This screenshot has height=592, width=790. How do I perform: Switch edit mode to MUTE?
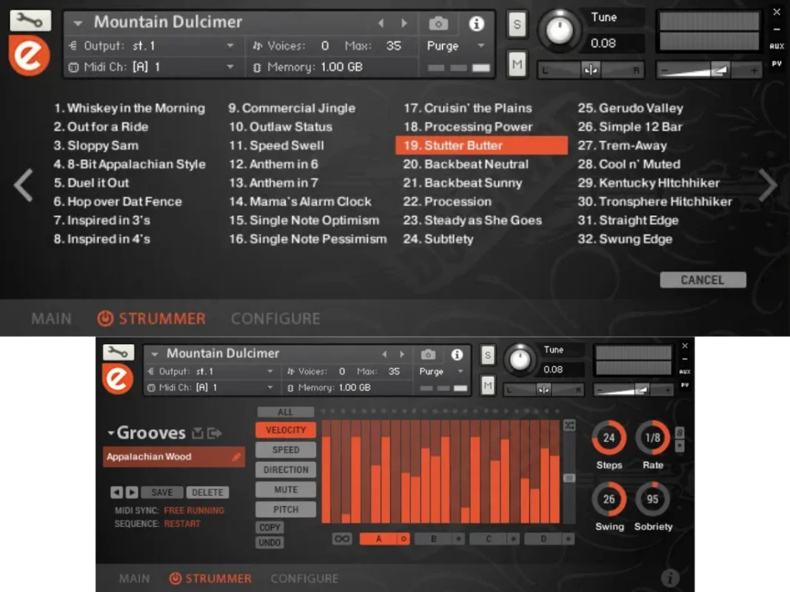pos(285,489)
